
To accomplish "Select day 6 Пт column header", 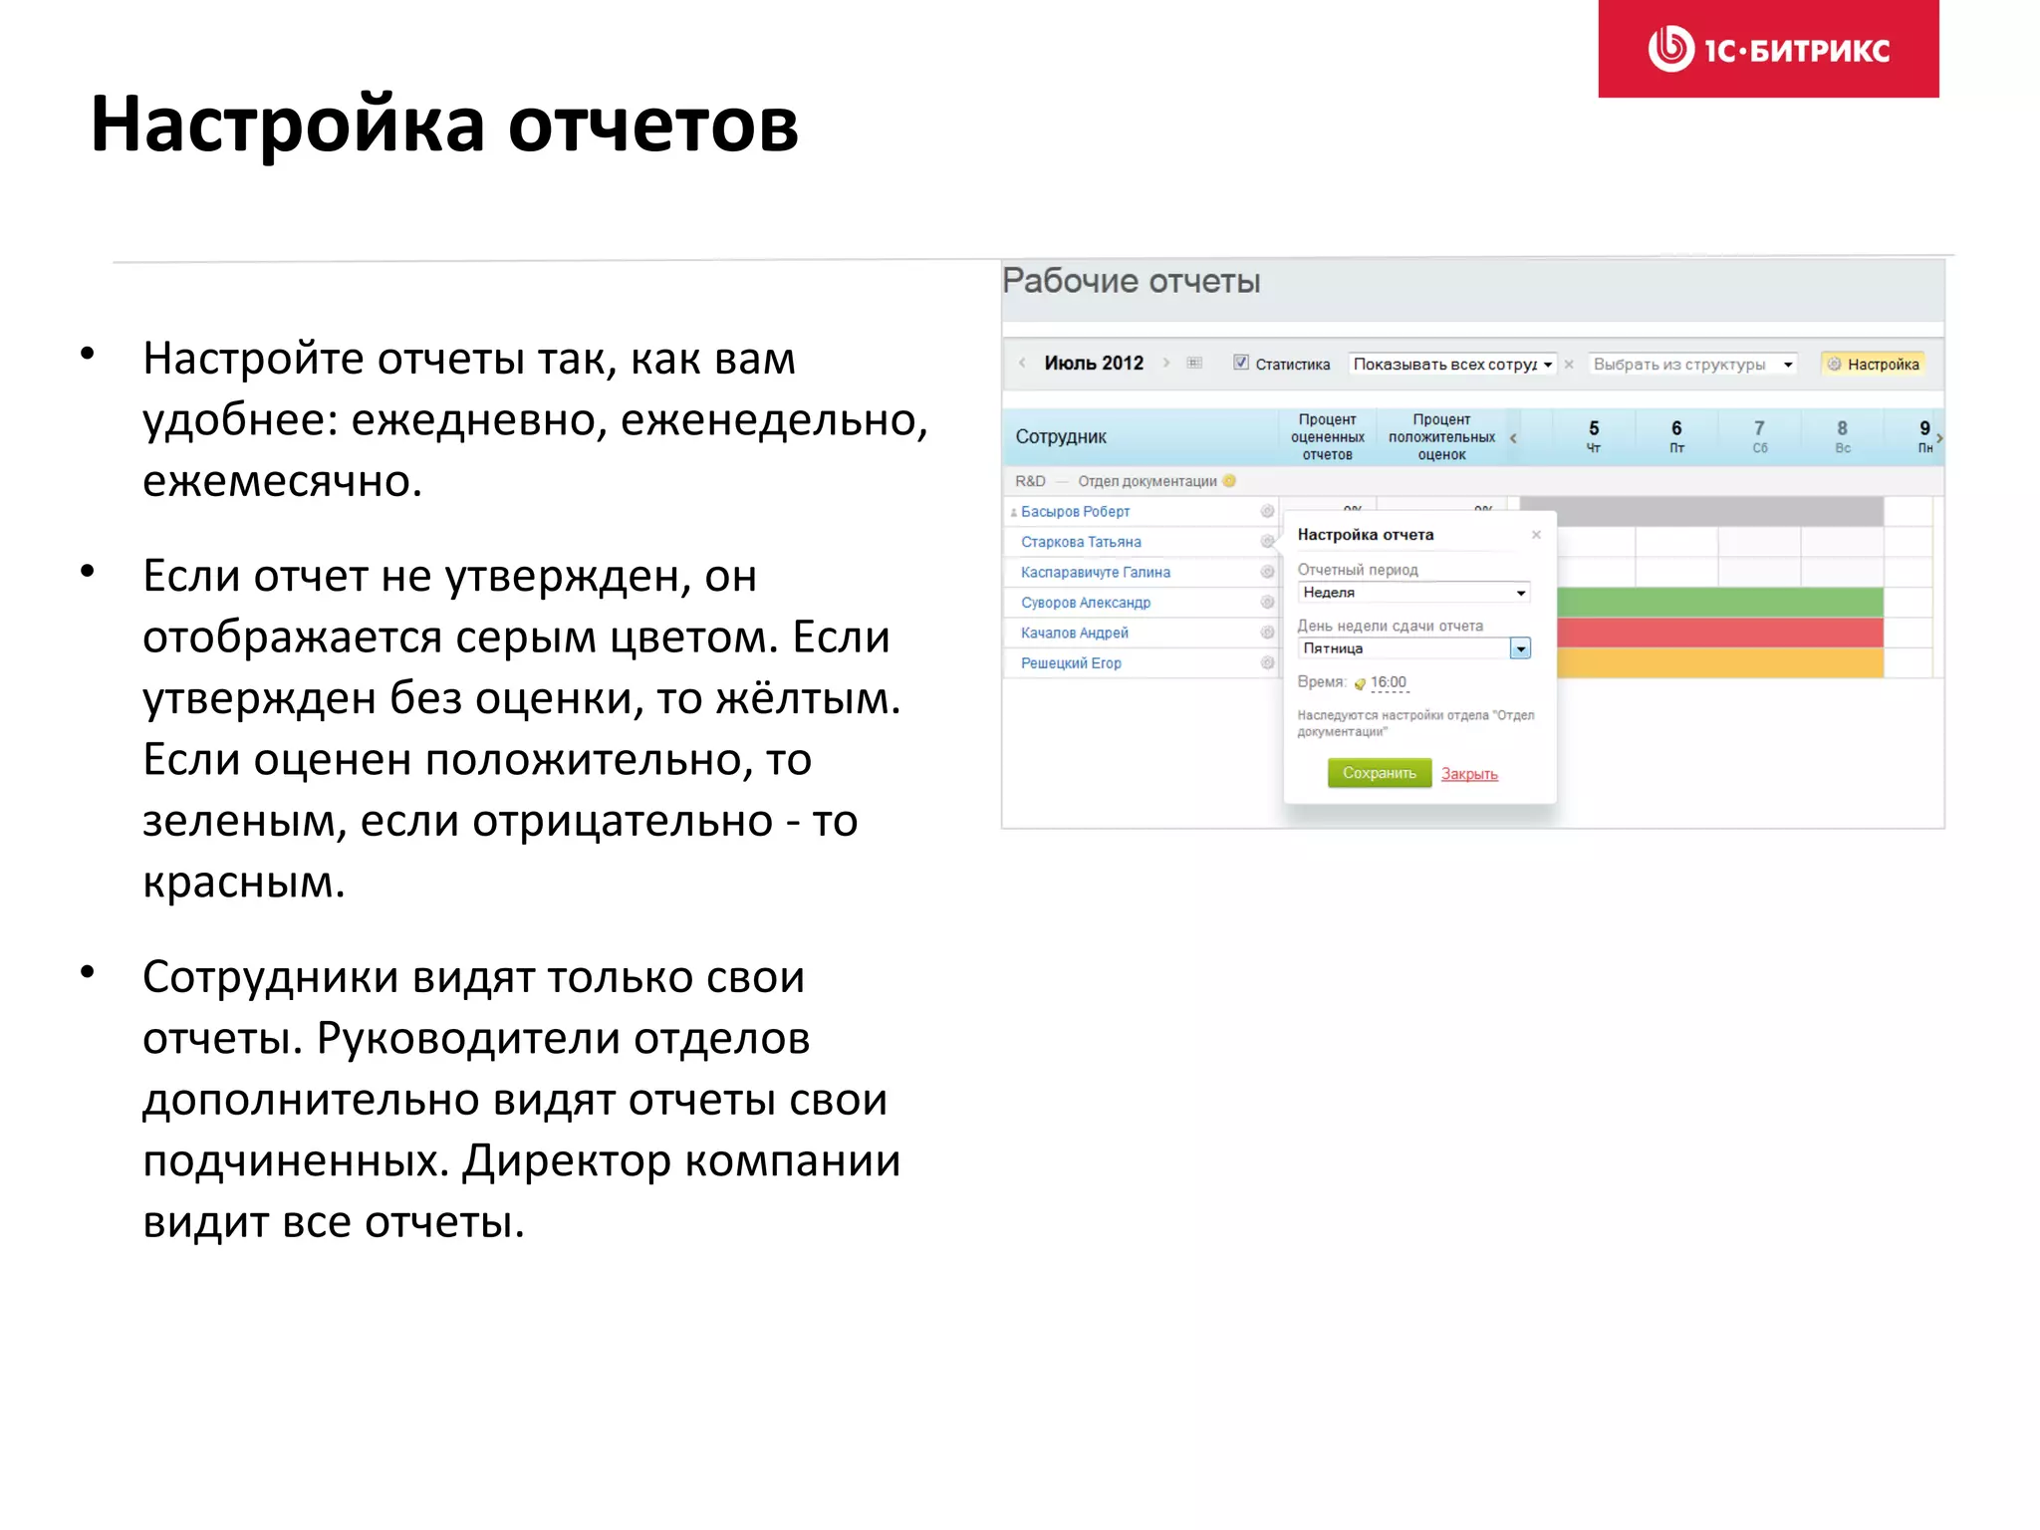I will 1676,436.
